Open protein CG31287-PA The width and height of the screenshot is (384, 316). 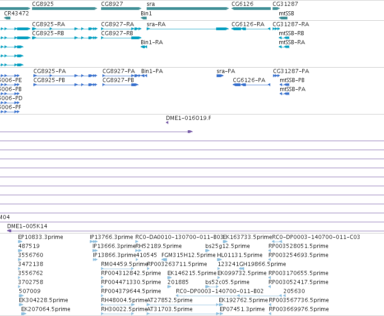pyautogui.click(x=291, y=71)
